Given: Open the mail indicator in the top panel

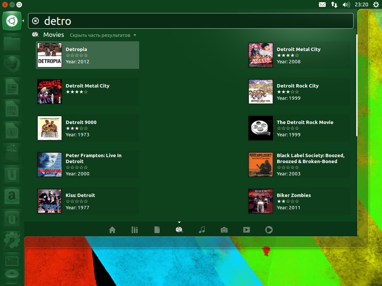Looking at the screenshot, I should point(322,4).
